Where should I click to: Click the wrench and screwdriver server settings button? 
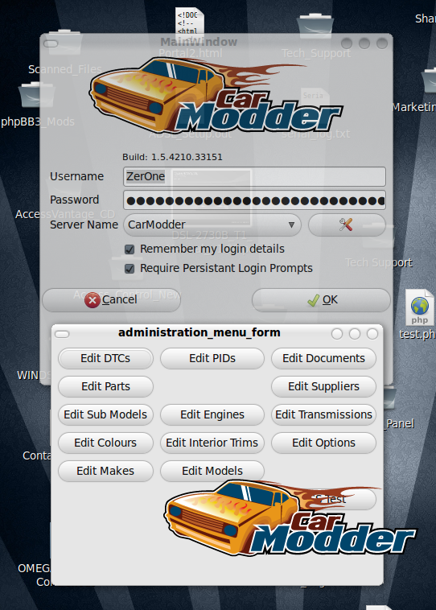coord(347,225)
